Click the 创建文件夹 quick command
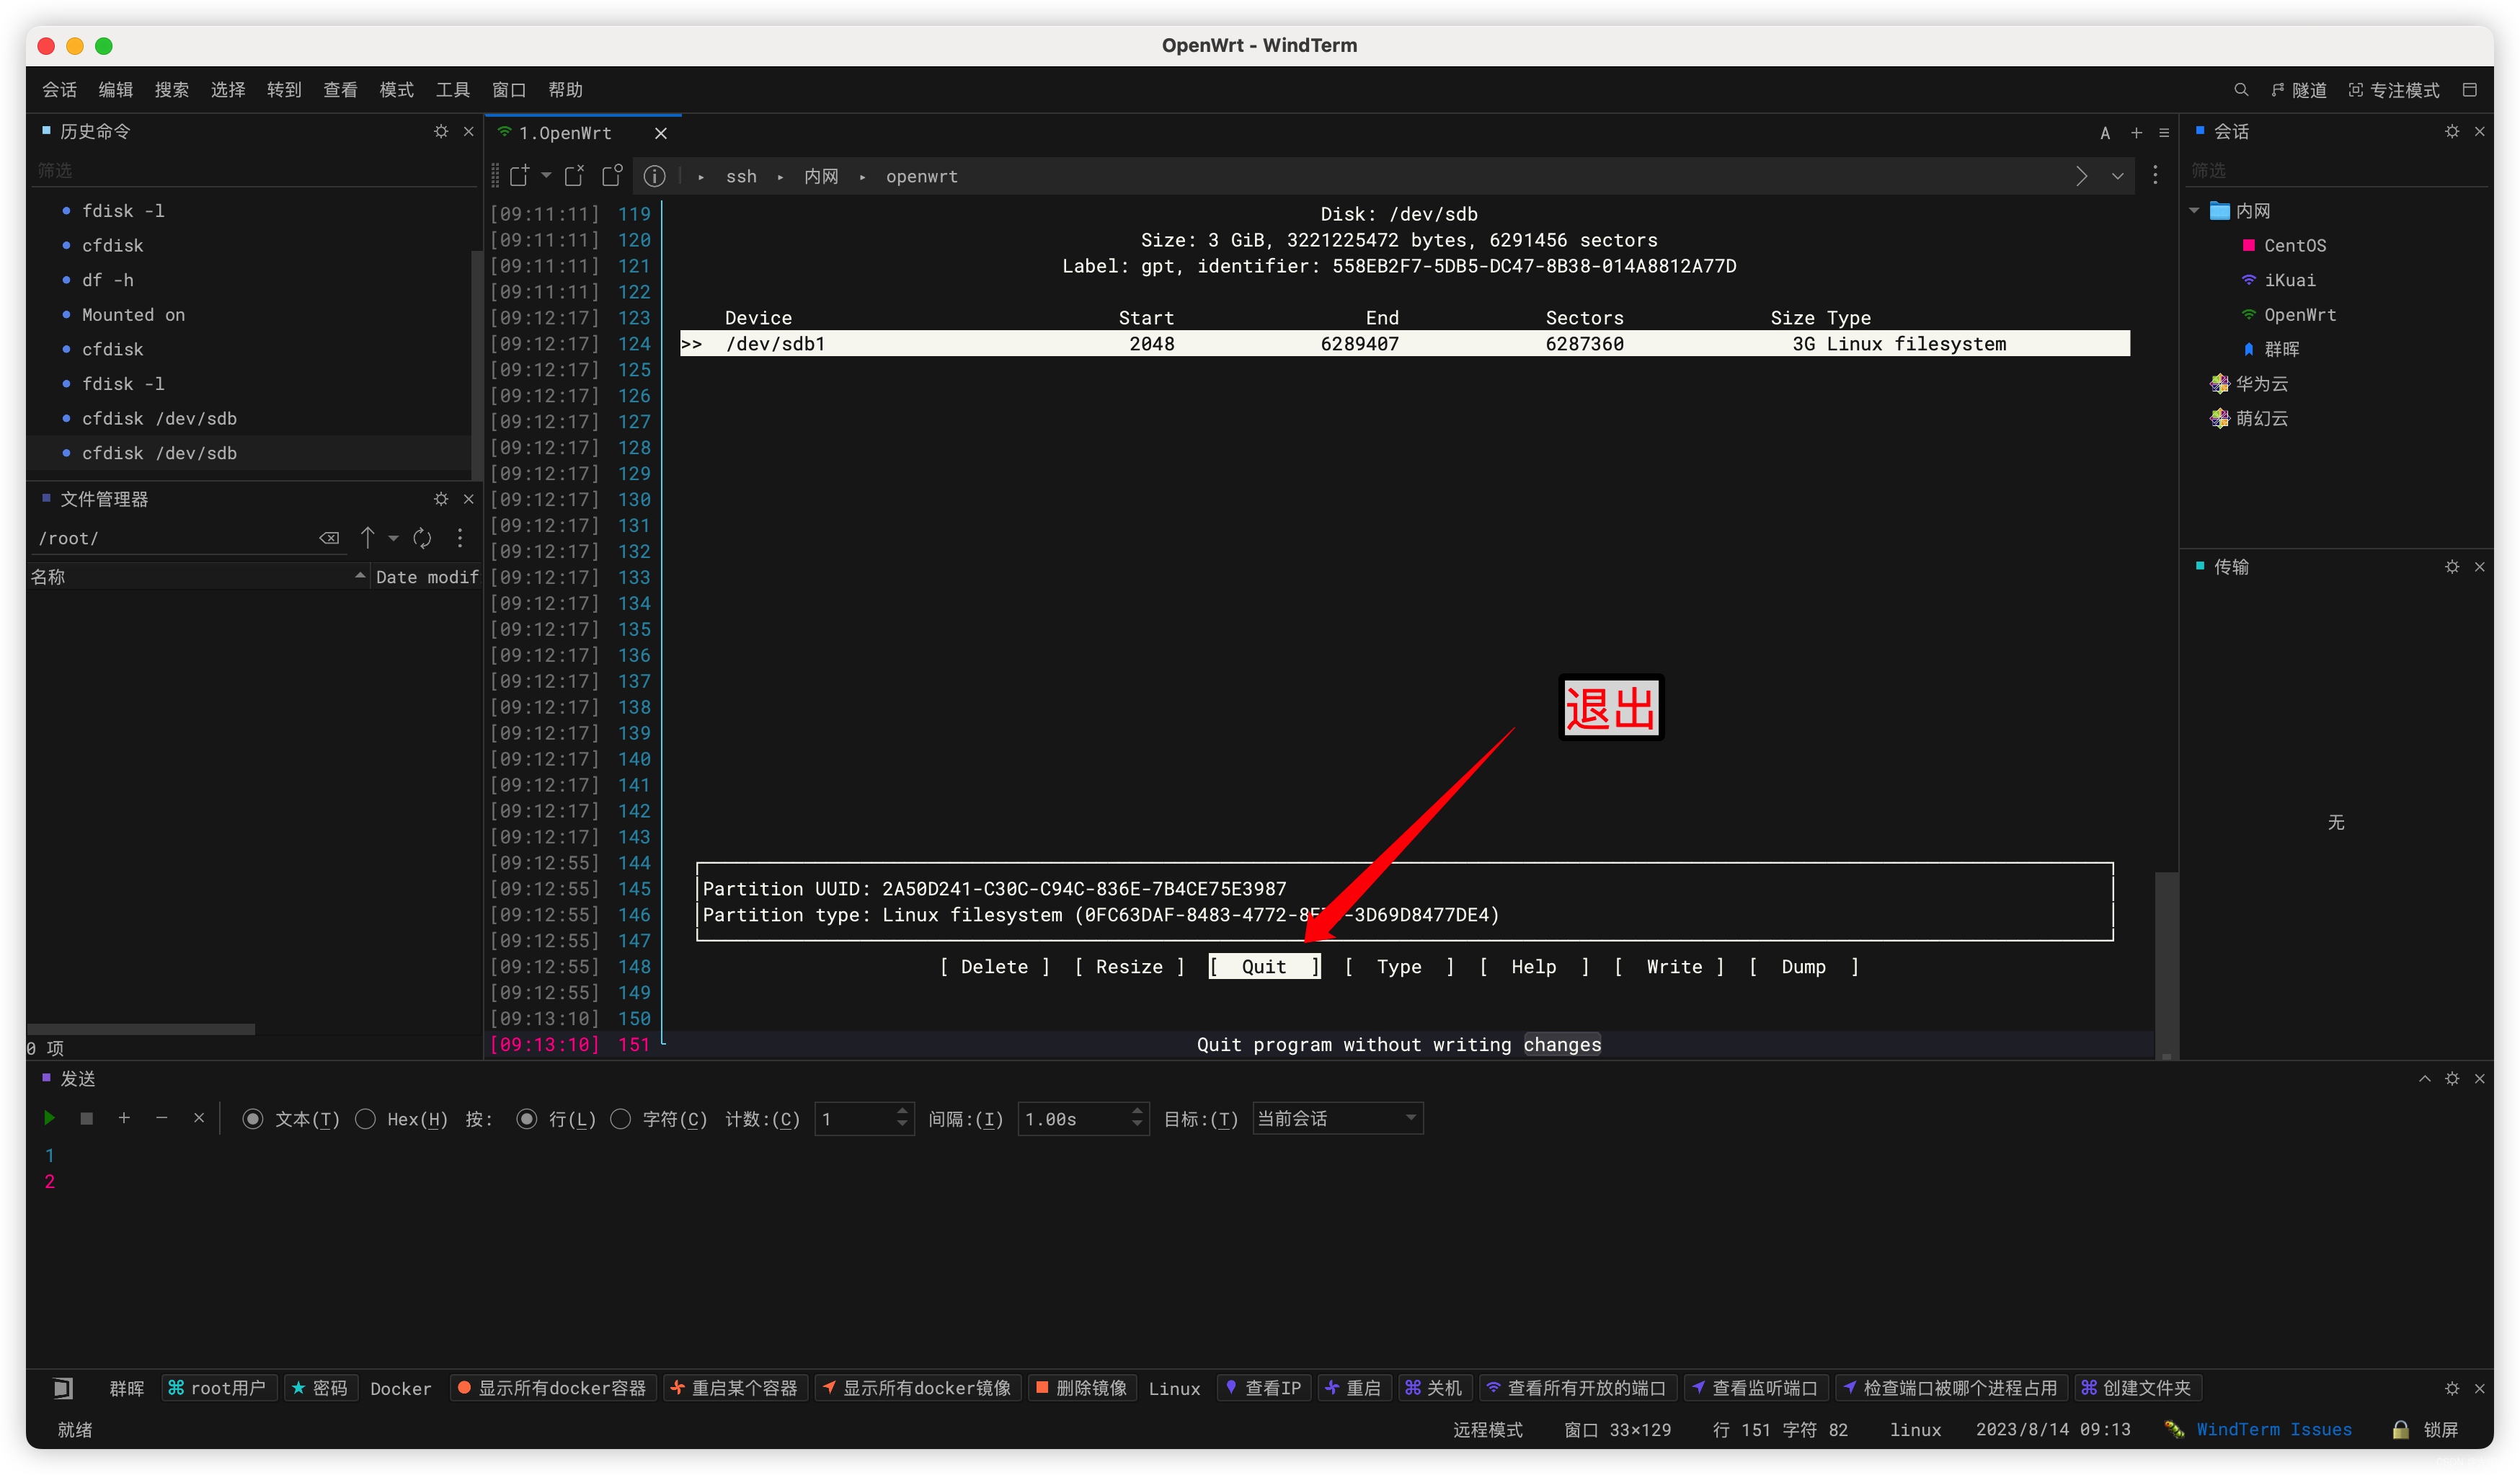Viewport: 2520px width, 1475px height. 2137,1388
